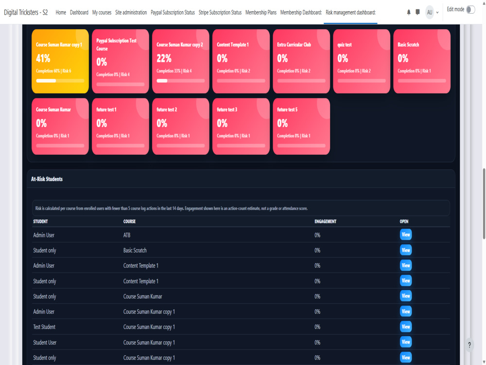
Task: Open the Basic Scratch course card
Action: [x=422, y=61]
